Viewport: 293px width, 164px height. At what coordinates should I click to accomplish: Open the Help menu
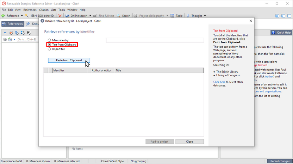82,10
